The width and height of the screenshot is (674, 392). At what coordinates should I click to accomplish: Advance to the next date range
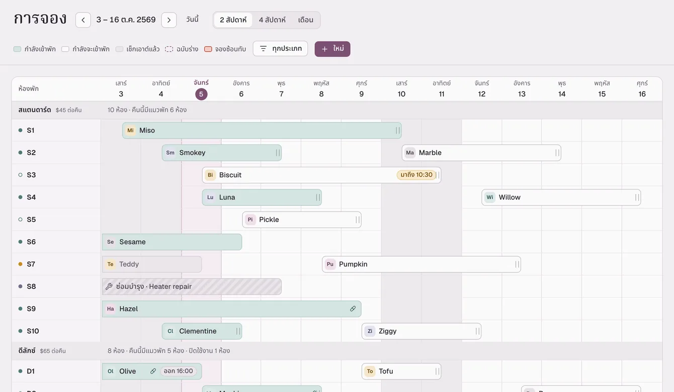click(169, 20)
